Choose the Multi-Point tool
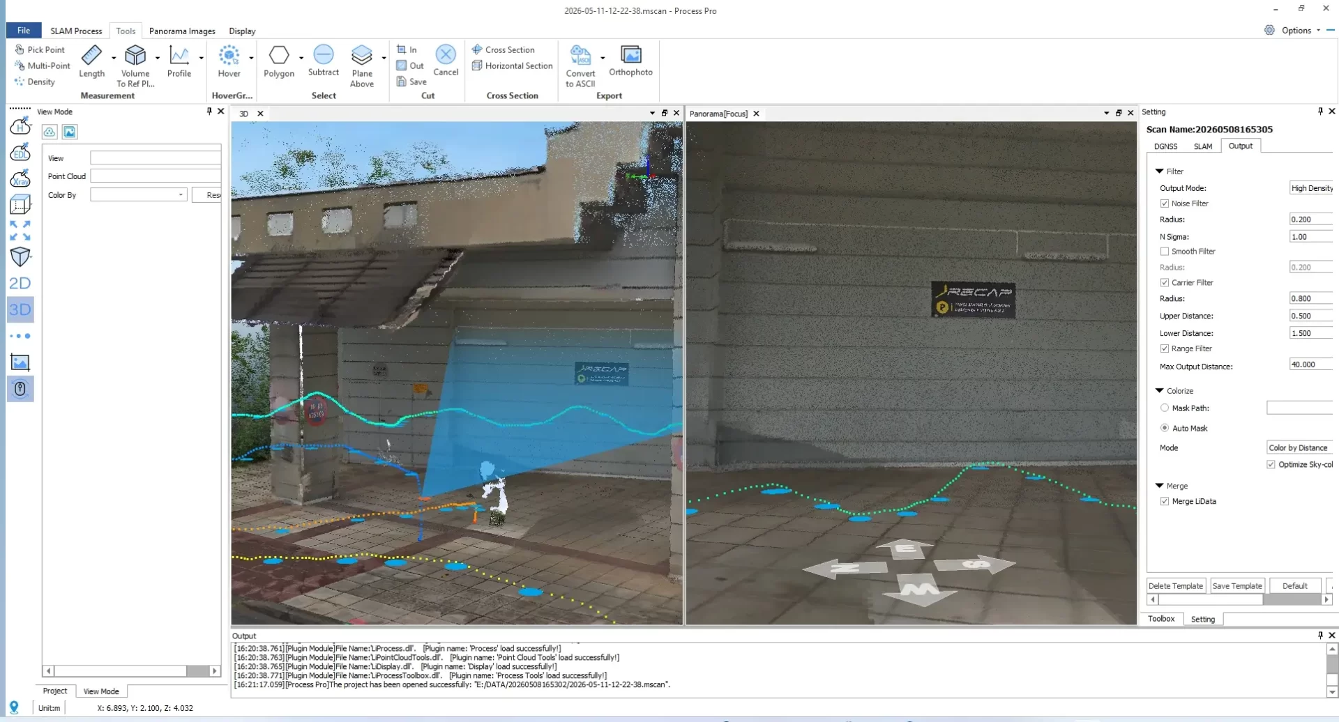The height and width of the screenshot is (722, 1339). (x=42, y=66)
